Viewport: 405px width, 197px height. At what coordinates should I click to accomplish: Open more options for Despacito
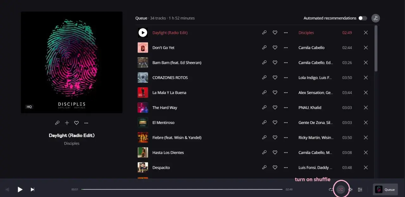point(286,168)
